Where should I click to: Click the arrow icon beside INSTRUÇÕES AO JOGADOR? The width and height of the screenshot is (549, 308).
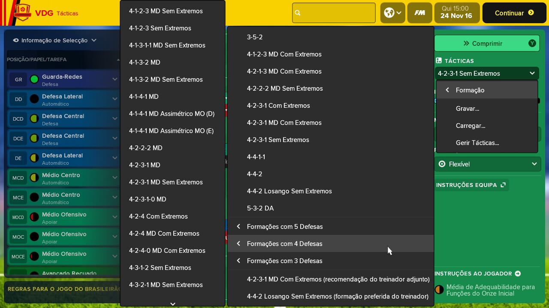(x=518, y=273)
